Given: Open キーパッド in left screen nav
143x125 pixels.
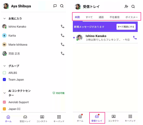Looking at the screenshot, I should click(59, 119).
